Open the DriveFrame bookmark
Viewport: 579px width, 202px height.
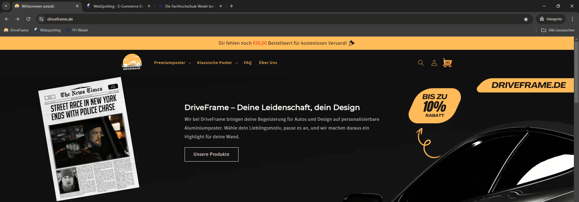pyautogui.click(x=16, y=30)
